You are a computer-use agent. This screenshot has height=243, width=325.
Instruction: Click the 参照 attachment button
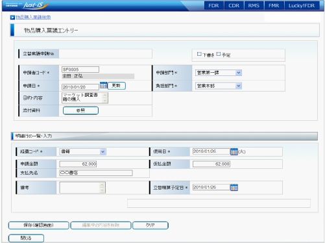80,110
